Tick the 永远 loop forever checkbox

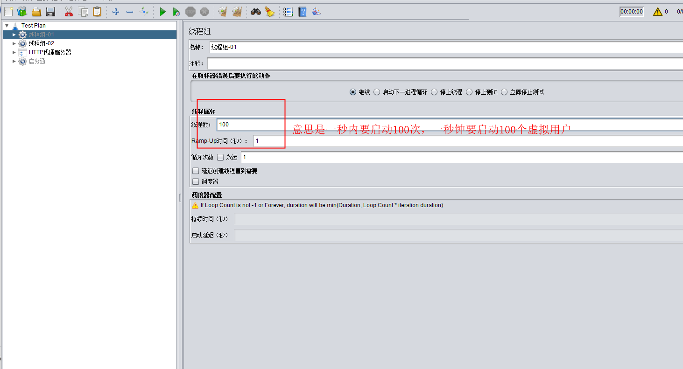(220, 157)
